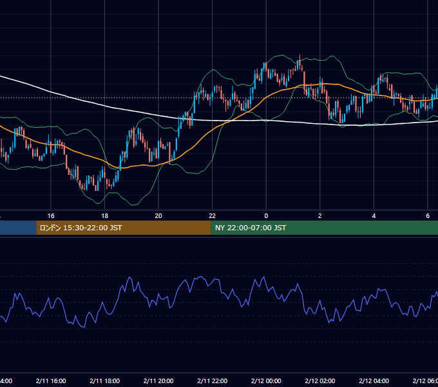Click the 2/12 04:00 oscillator time label
Image resolution: width=438 pixels, height=387 pixels.
point(374,381)
